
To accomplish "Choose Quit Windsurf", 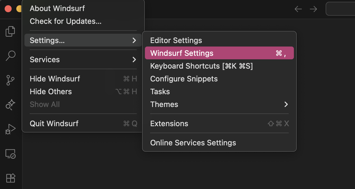I will click(x=54, y=124).
